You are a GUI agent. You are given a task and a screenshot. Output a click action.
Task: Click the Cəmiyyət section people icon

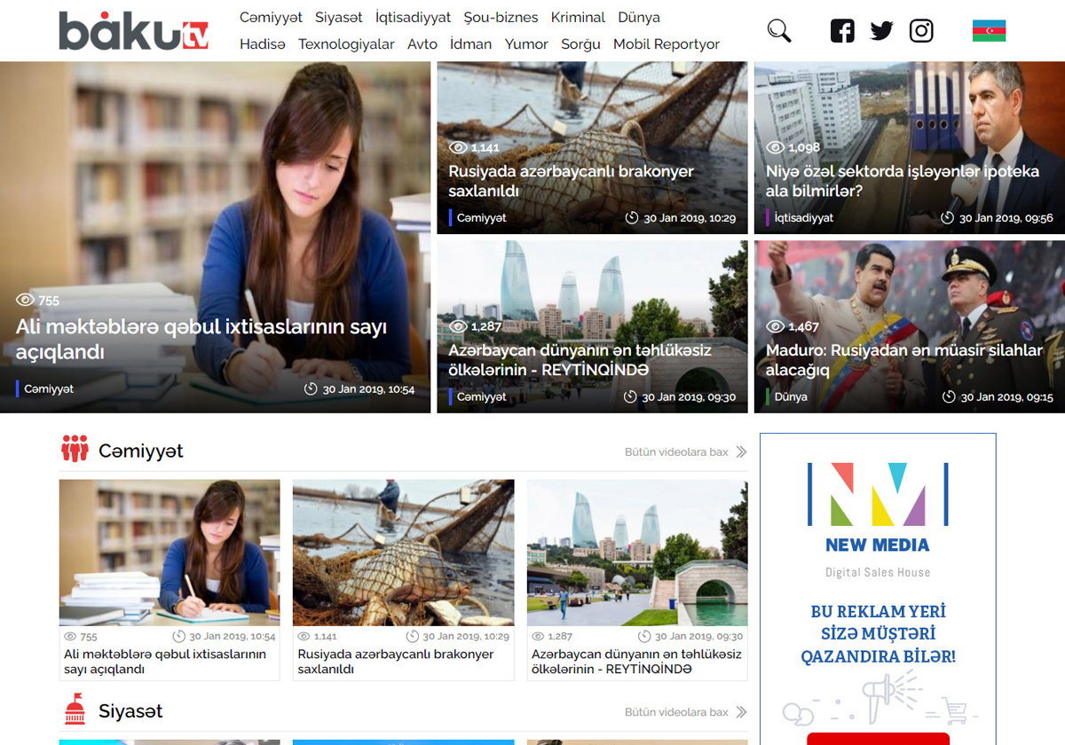pyautogui.click(x=75, y=450)
